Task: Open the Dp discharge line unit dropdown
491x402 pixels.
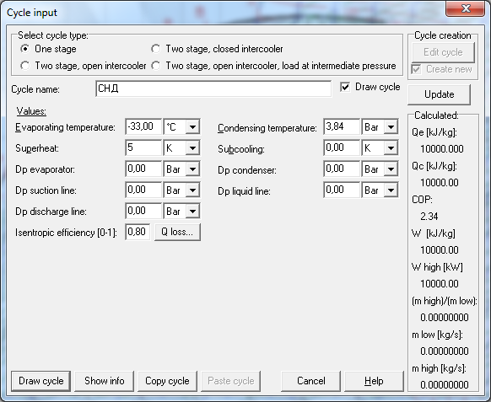Action: pos(192,212)
